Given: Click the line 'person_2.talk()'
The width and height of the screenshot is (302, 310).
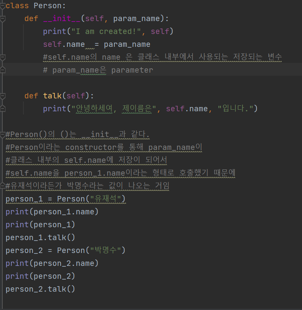Looking at the screenshot, I should coord(40,289).
